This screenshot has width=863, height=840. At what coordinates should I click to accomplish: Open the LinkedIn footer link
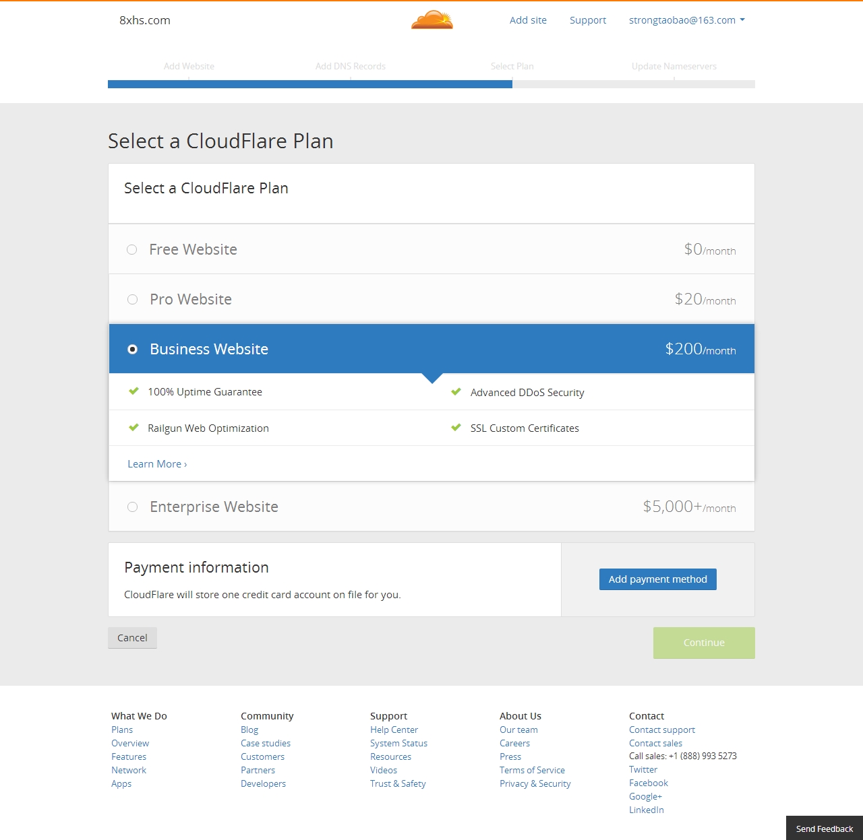pos(647,810)
